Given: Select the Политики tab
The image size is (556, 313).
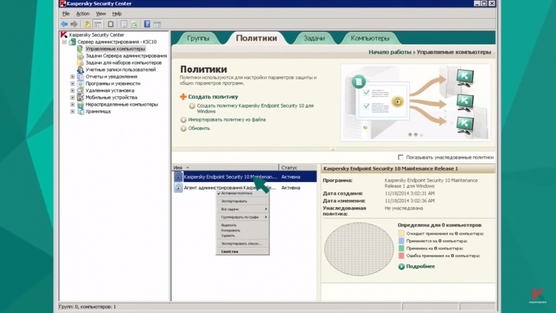Looking at the screenshot, I should pyautogui.click(x=257, y=38).
